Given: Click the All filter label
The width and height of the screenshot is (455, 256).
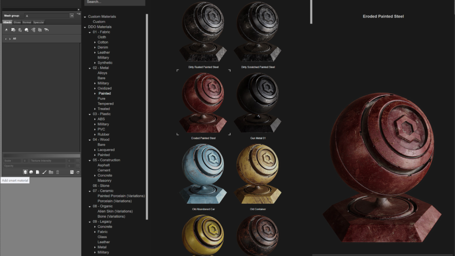Looking at the screenshot, I should coord(14,38).
